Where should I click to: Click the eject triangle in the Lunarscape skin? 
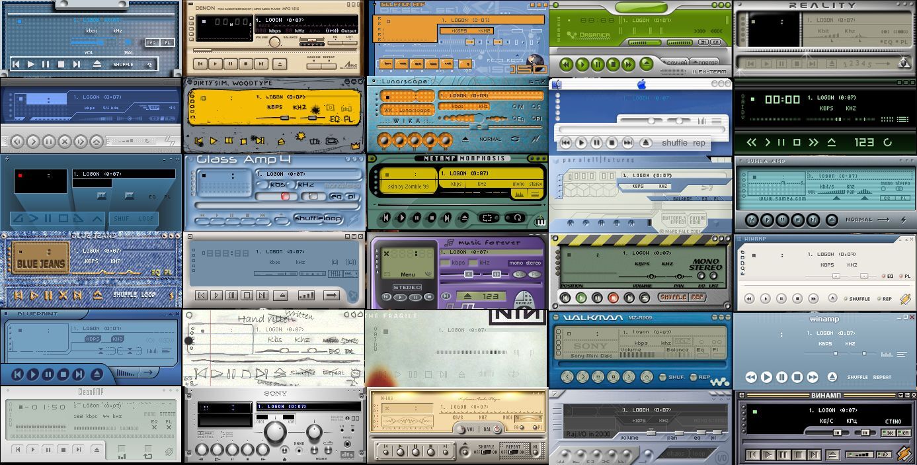[465, 140]
